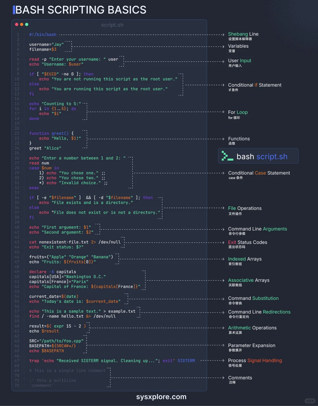Click the Shebang Line annotation

[243, 34]
